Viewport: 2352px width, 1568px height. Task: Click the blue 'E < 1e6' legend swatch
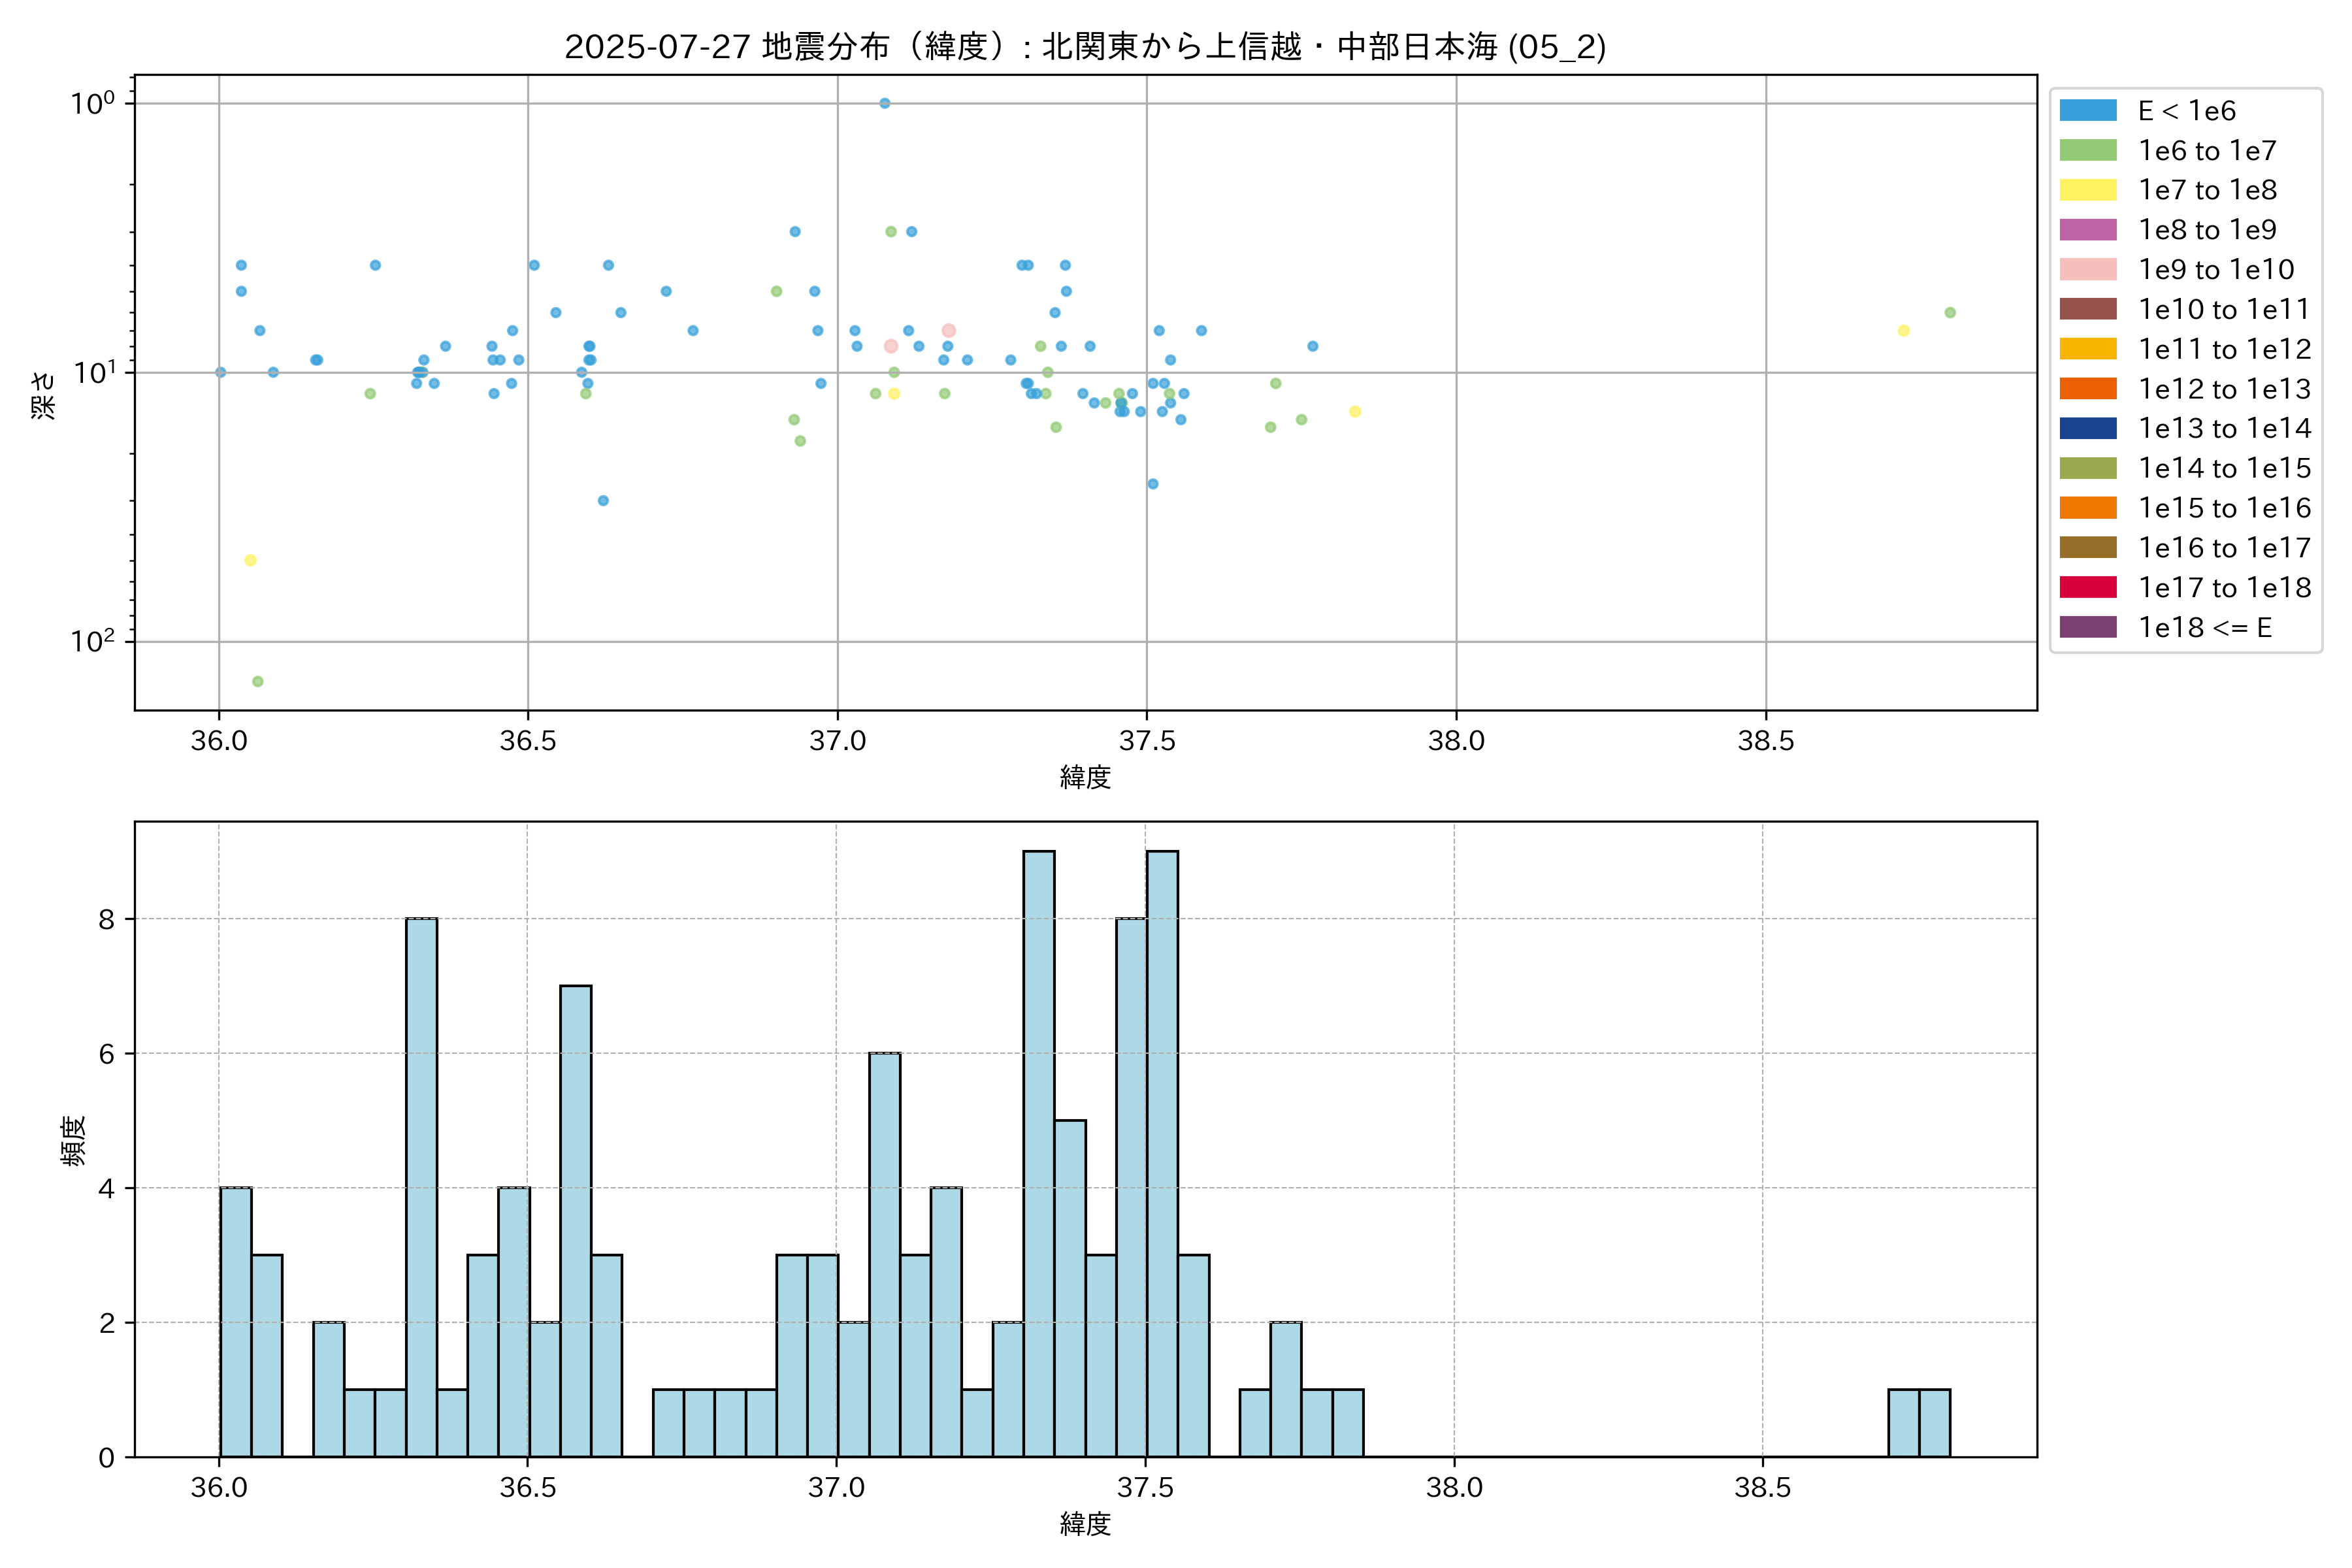2088,111
